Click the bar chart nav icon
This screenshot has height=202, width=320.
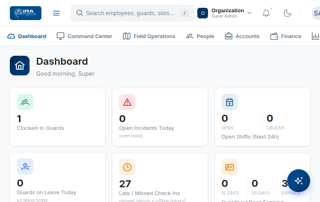[315, 36]
